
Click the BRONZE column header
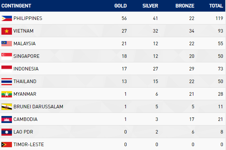tap(185, 6)
